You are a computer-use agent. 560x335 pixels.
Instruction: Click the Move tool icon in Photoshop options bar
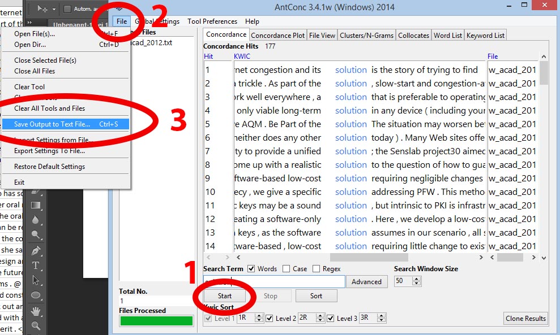click(42, 8)
